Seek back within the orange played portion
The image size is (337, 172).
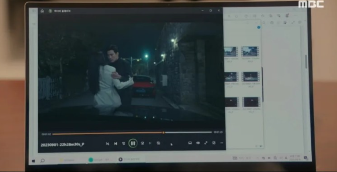coord(107,134)
